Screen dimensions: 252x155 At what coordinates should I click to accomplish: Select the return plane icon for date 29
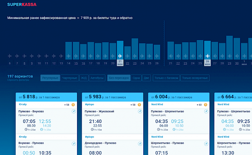coord(230,56)
